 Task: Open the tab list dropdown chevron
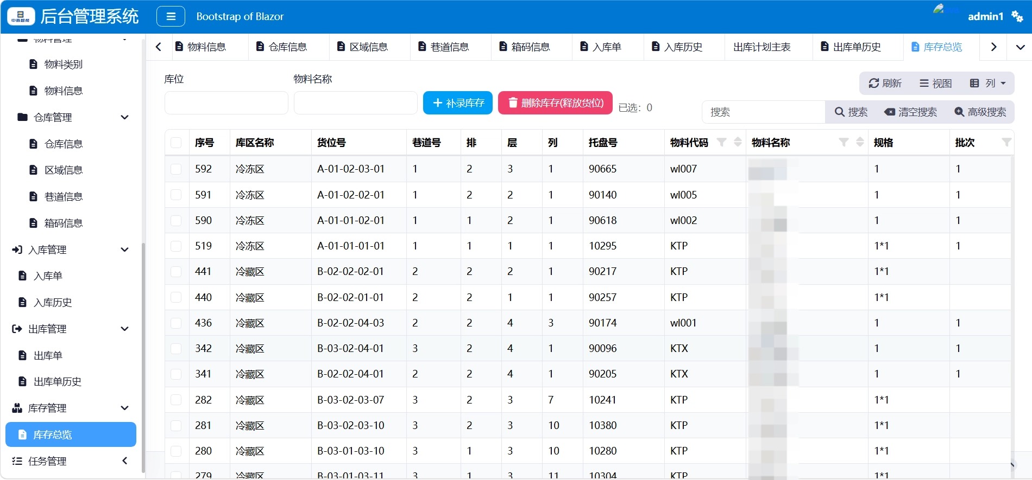(x=1021, y=47)
